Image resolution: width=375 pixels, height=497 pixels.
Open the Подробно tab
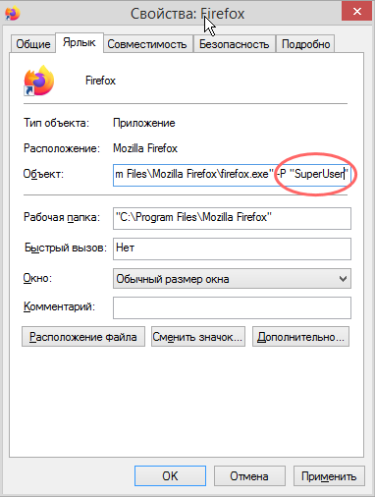click(305, 44)
